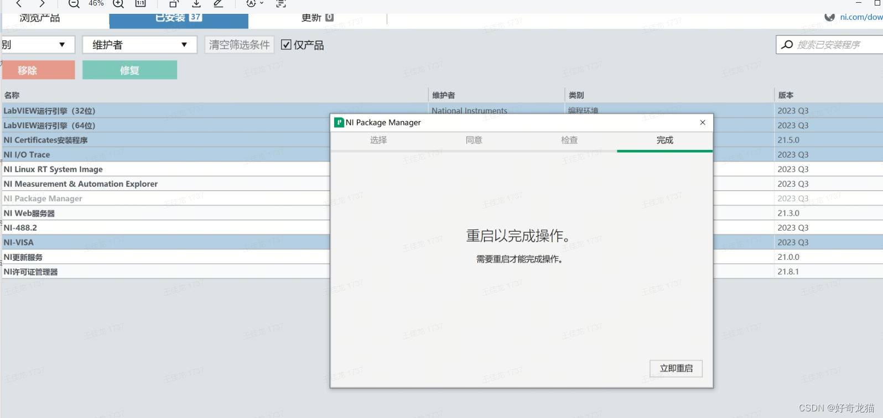This screenshot has width=883, height=418.
Task: Click the extract text scan icon
Action: tap(281, 3)
